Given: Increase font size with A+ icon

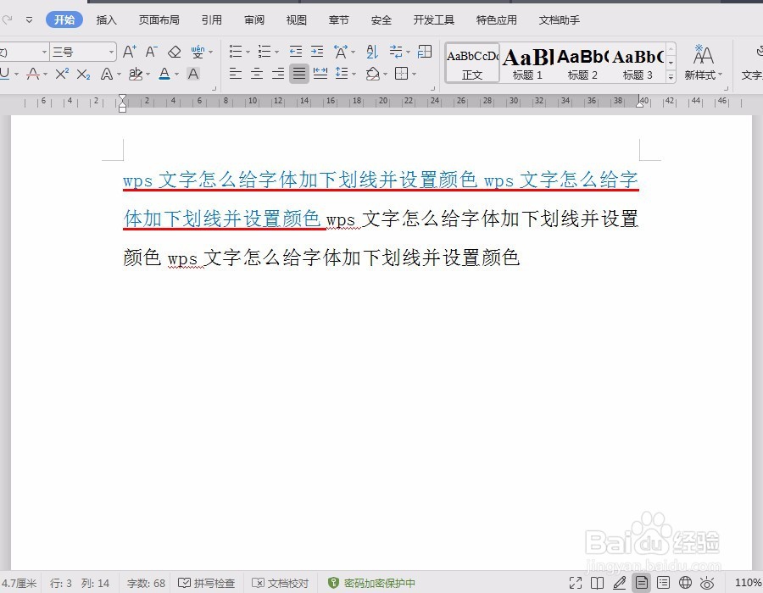Looking at the screenshot, I should tap(130, 51).
